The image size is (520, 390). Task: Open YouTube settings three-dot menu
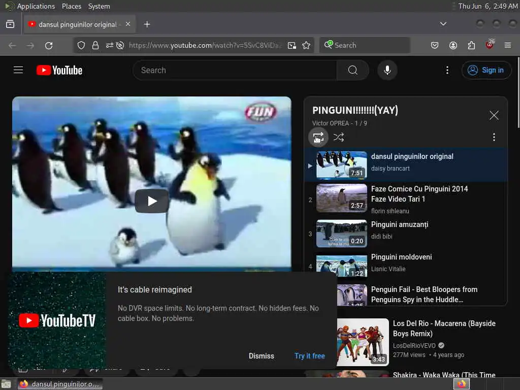[x=447, y=70]
